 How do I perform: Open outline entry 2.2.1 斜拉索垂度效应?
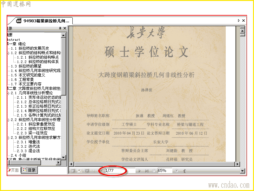click(36, 124)
